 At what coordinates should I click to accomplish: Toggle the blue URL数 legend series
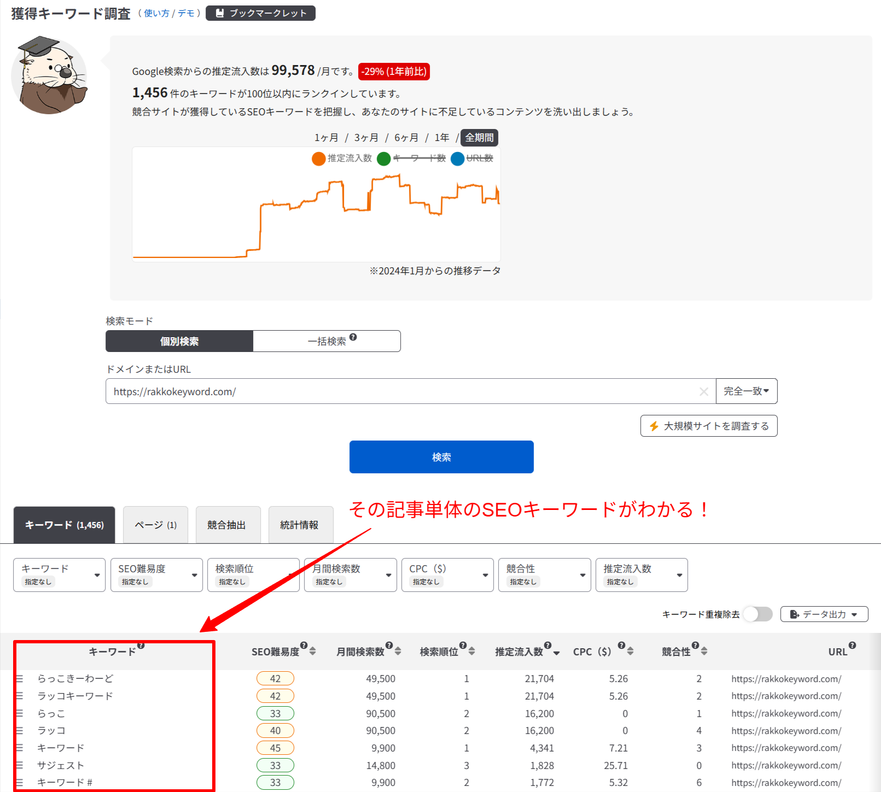(x=472, y=159)
